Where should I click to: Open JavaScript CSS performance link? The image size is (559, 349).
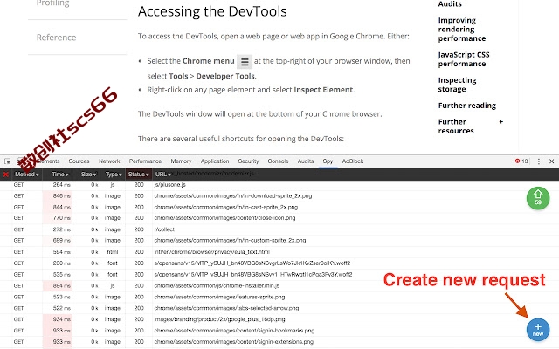464,59
